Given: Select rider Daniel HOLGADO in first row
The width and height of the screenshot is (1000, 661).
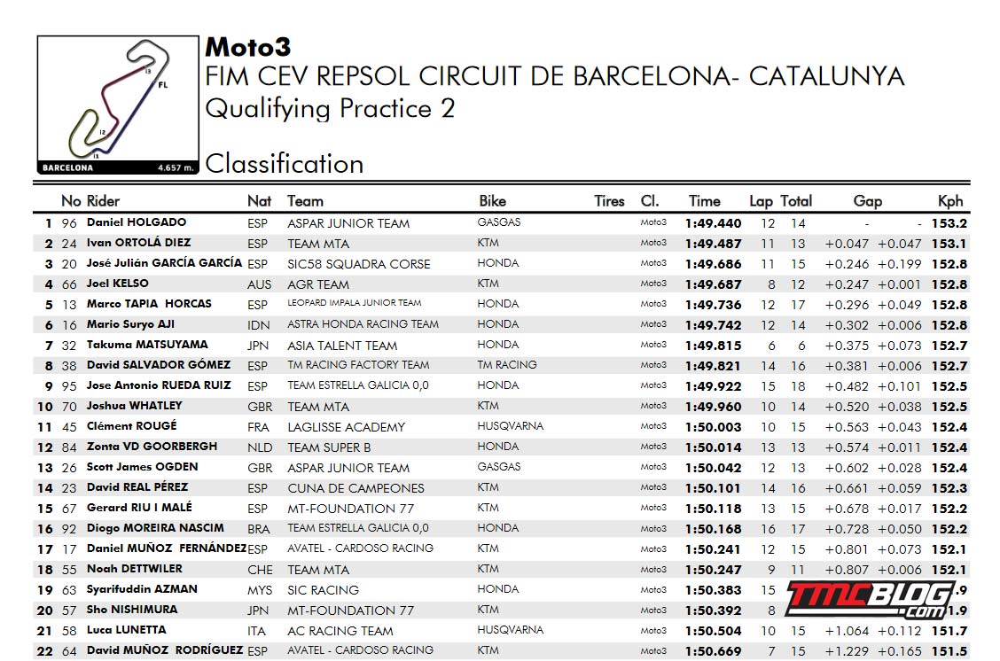Looking at the screenshot, I should 137,222.
